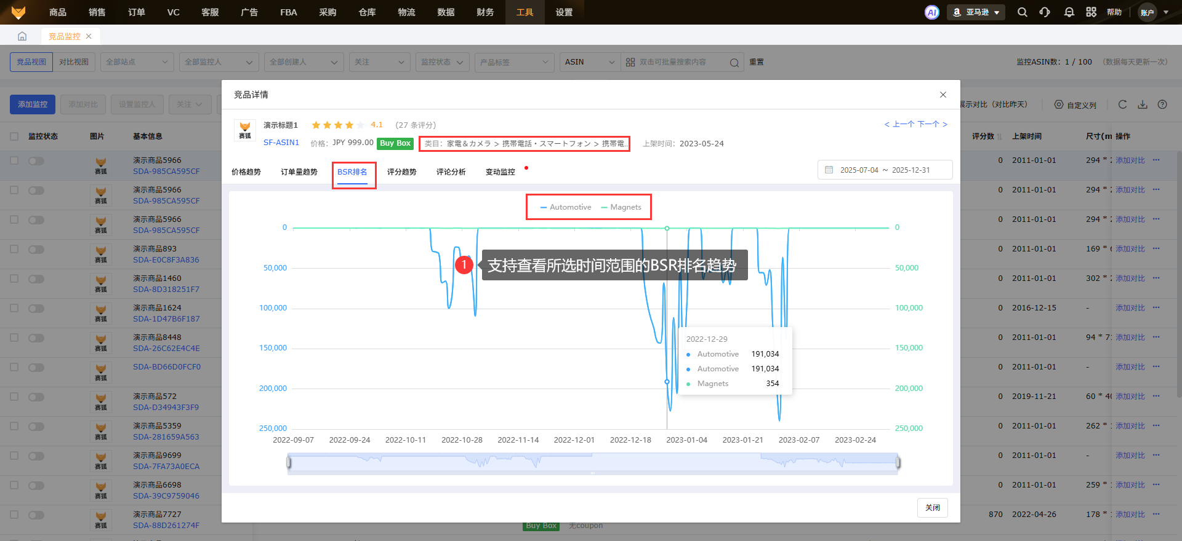Open the notifications bell icon
This screenshot has width=1182, height=541.
[1069, 12]
